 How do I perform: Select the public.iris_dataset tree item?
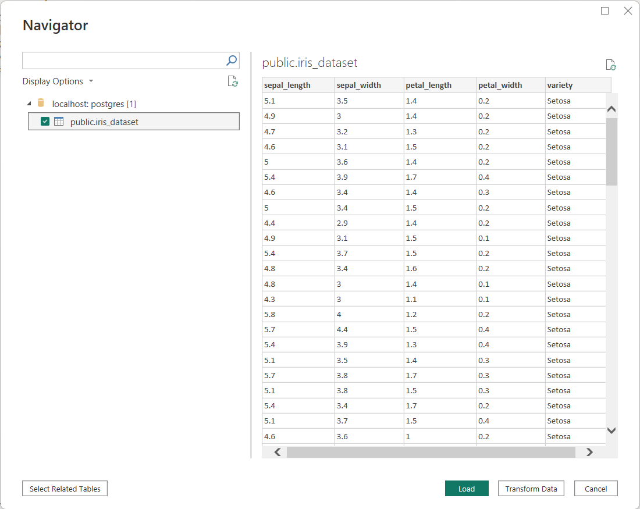click(104, 122)
